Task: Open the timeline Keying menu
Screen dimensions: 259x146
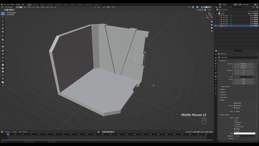Action: (15, 132)
